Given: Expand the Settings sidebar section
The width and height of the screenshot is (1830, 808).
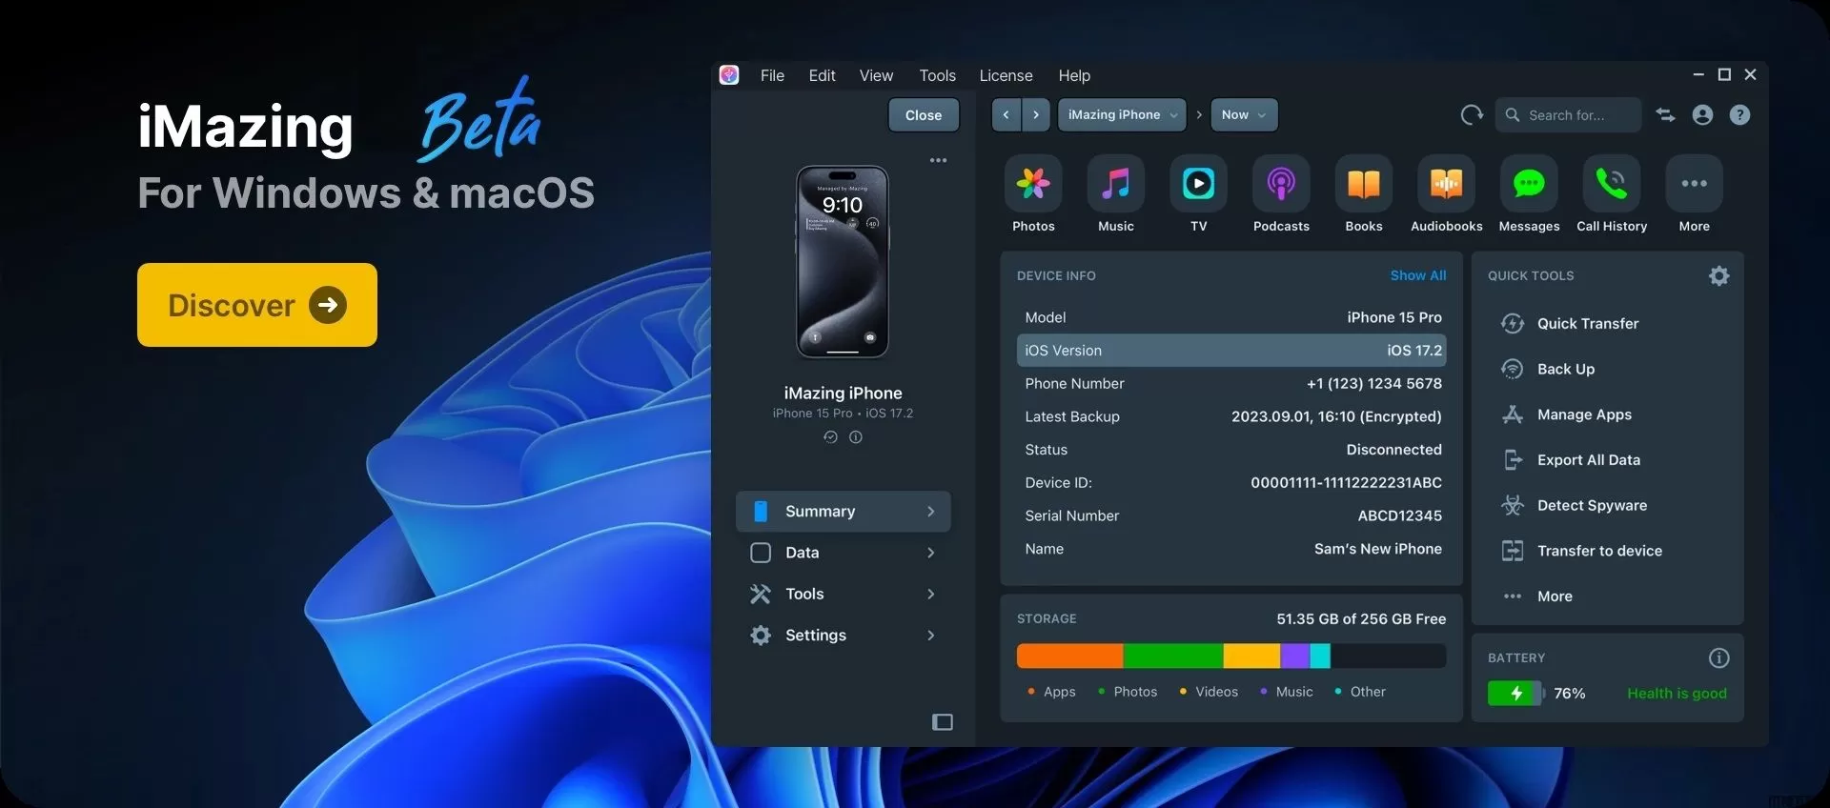Looking at the screenshot, I should tap(843, 636).
